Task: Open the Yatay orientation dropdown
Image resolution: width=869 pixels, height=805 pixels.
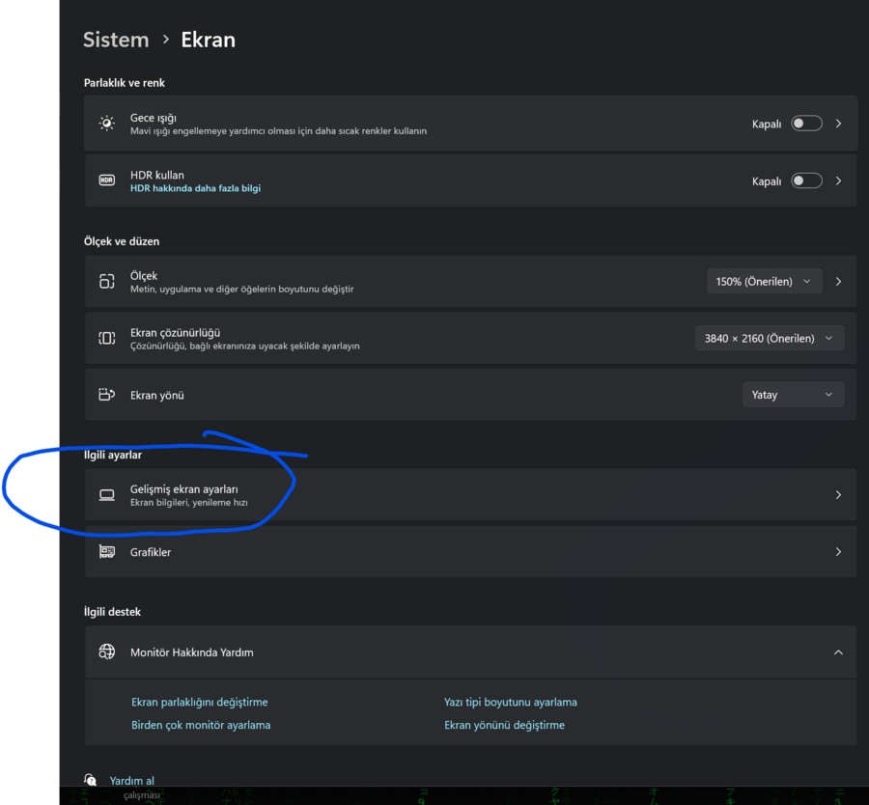Action: tap(792, 395)
